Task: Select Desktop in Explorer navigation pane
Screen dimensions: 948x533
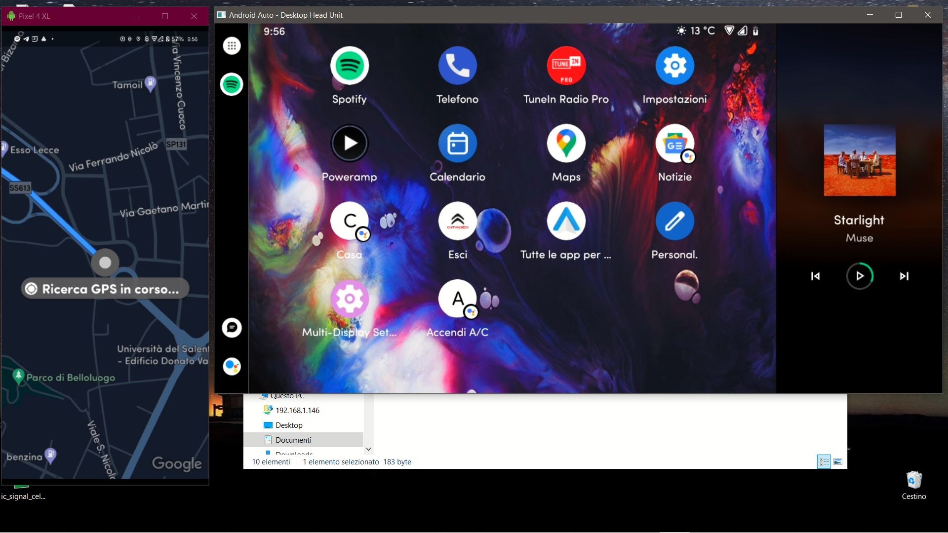Action: tap(289, 425)
